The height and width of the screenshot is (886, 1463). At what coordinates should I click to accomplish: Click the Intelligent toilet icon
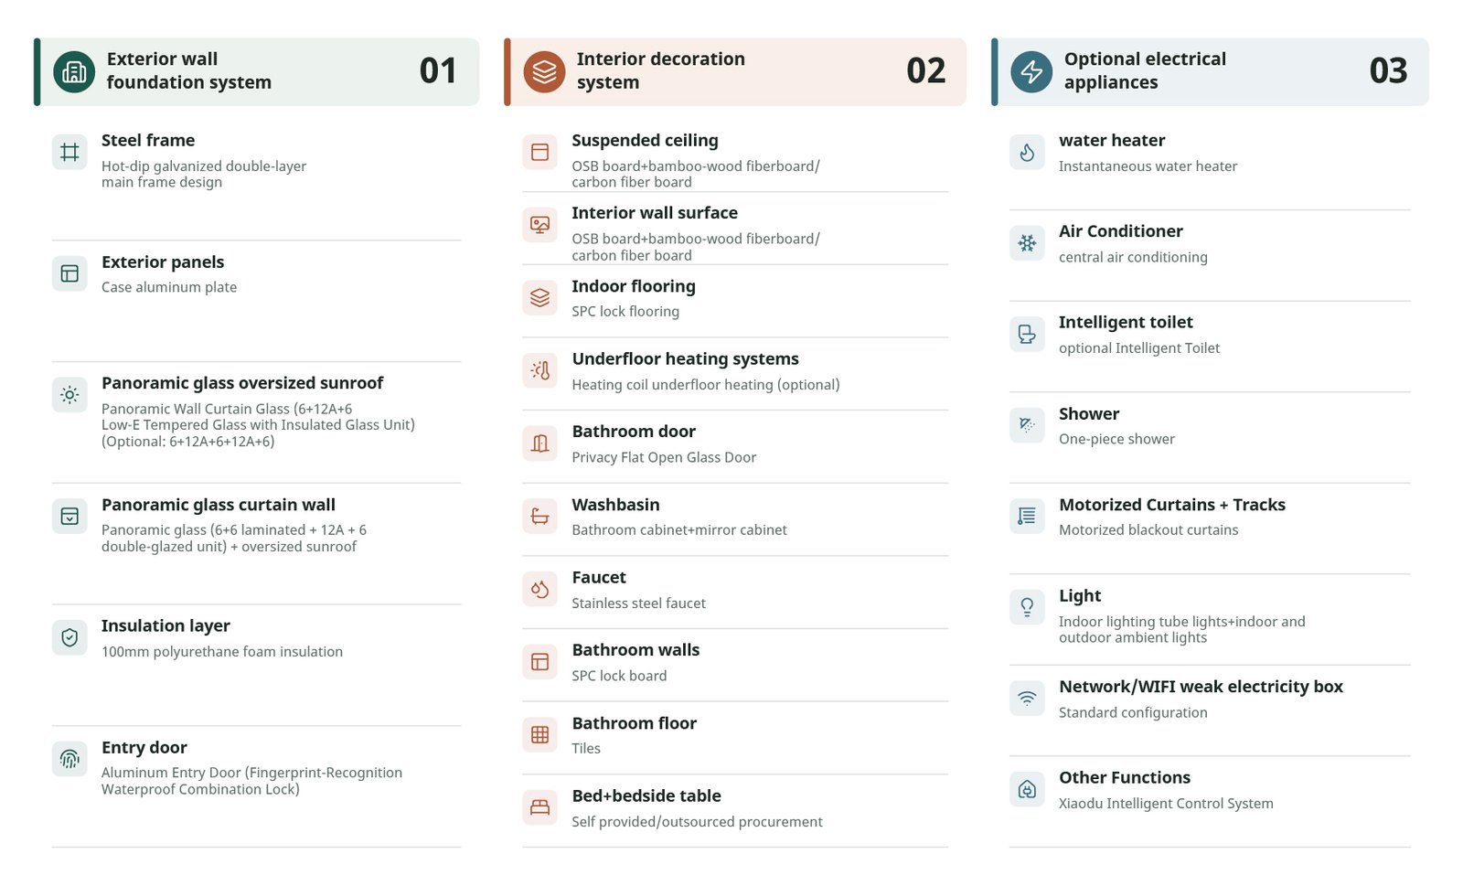(x=1027, y=334)
